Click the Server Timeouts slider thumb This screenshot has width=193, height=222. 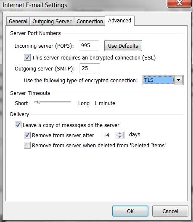pos(39,103)
